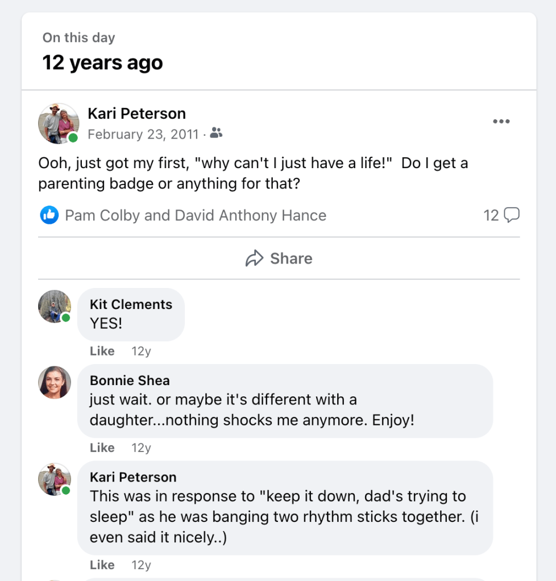This screenshot has height=581, width=556.
Task: Open Kit Clements' profile picture
Action: 55,307
